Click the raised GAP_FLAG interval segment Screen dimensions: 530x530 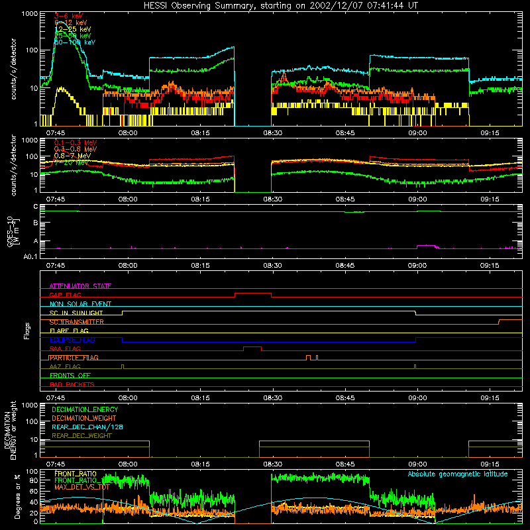(x=253, y=293)
